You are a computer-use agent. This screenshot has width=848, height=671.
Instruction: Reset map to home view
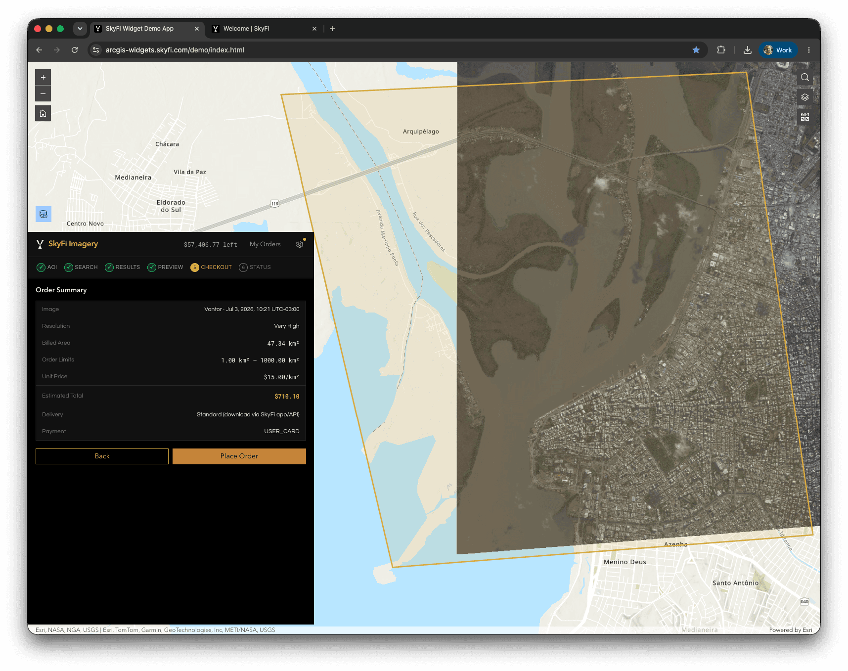click(43, 113)
